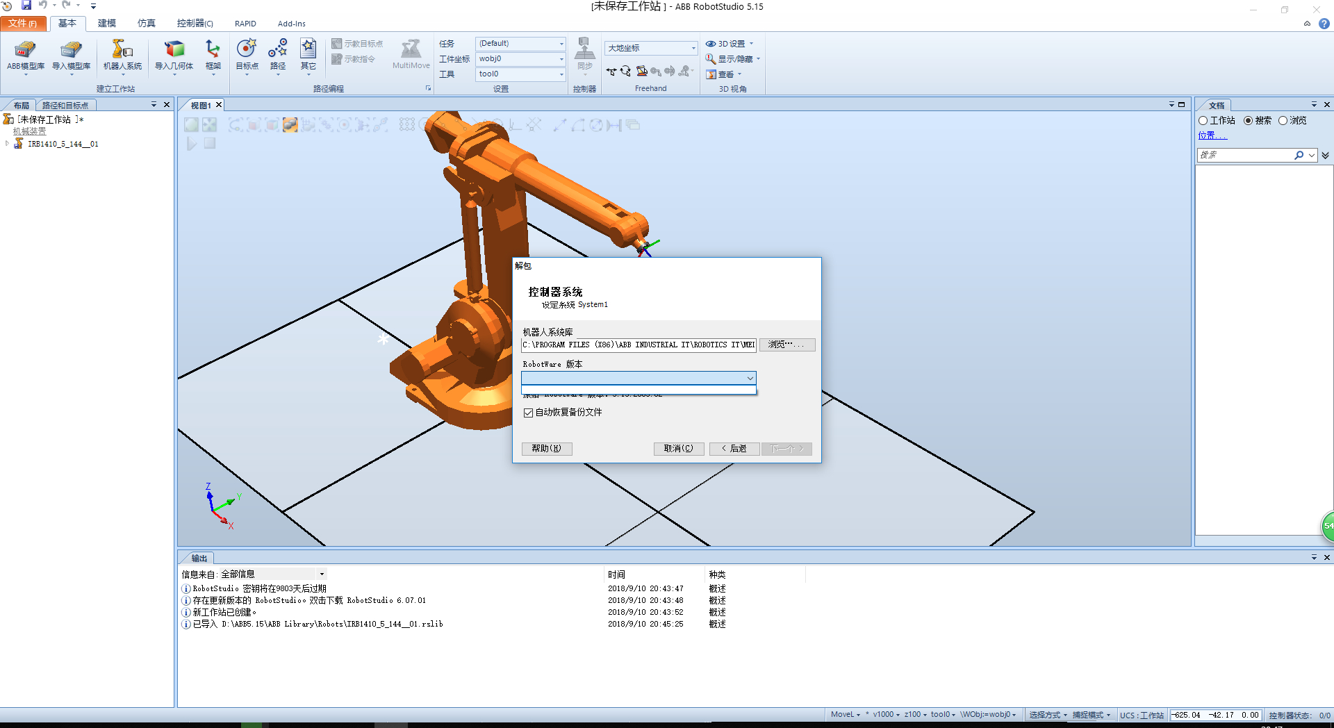This screenshot has height=728, width=1334.
Task: Toggle the 自动恢复备份文件 checkbox
Action: click(x=528, y=413)
